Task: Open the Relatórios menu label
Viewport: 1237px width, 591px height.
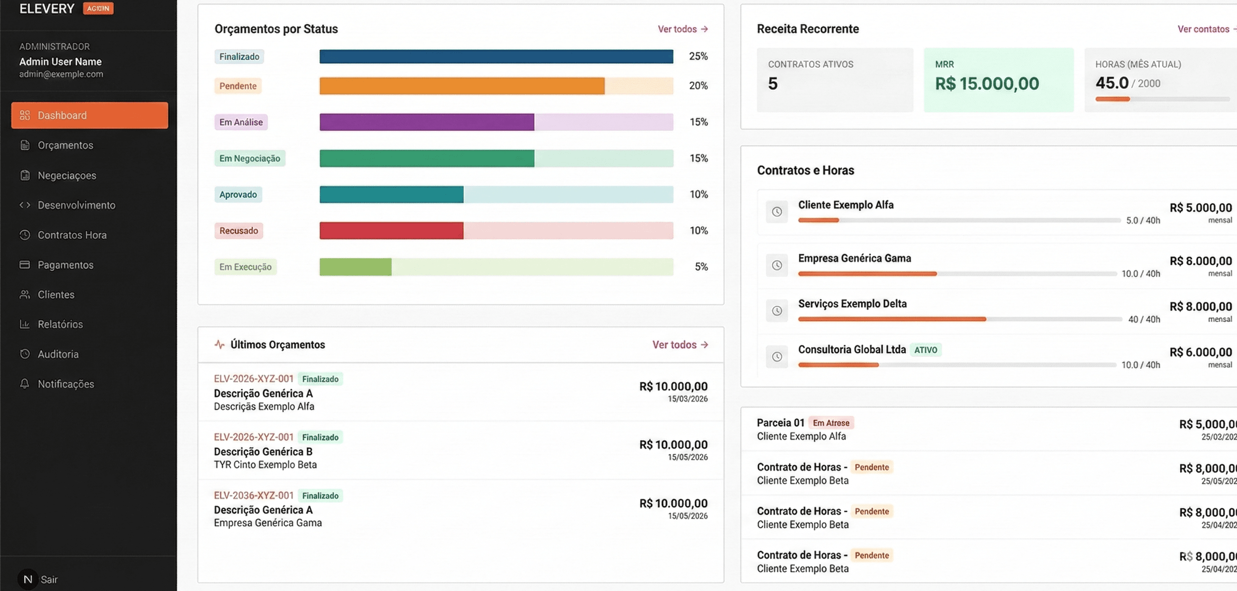Action: tap(60, 324)
